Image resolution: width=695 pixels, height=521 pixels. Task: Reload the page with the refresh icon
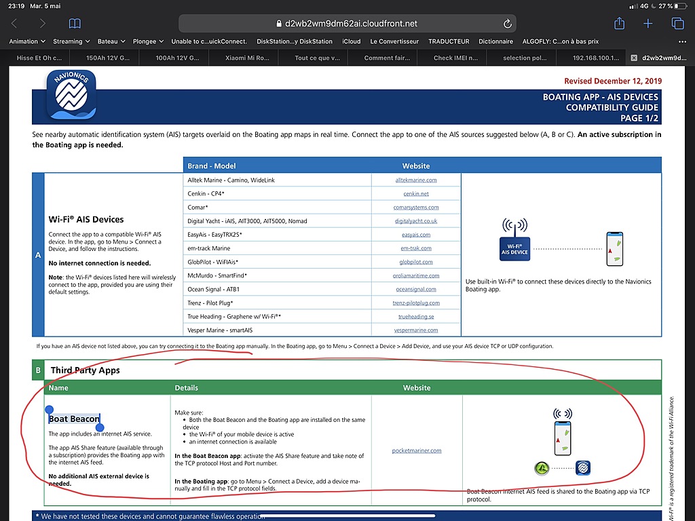tap(508, 24)
